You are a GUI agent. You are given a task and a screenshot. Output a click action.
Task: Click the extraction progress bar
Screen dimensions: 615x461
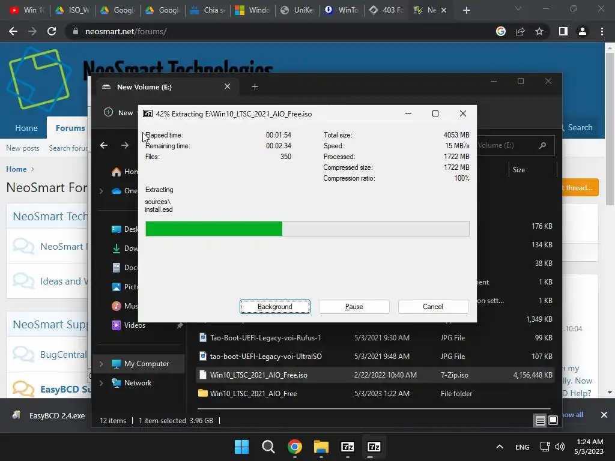tap(307, 229)
